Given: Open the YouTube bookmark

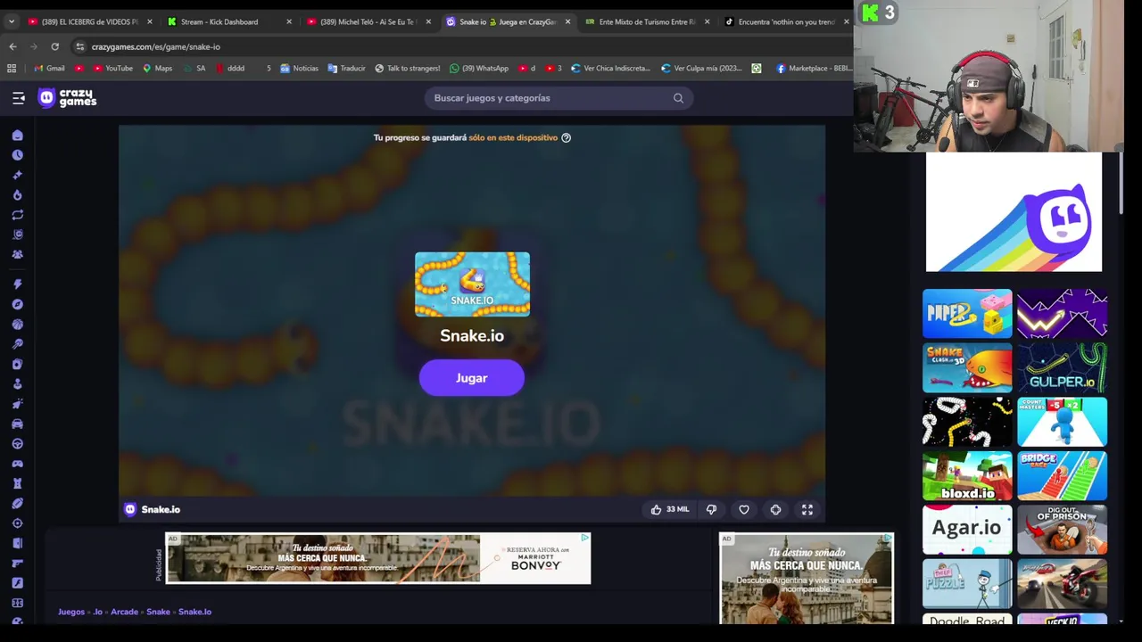Looking at the screenshot, I should 113,68.
